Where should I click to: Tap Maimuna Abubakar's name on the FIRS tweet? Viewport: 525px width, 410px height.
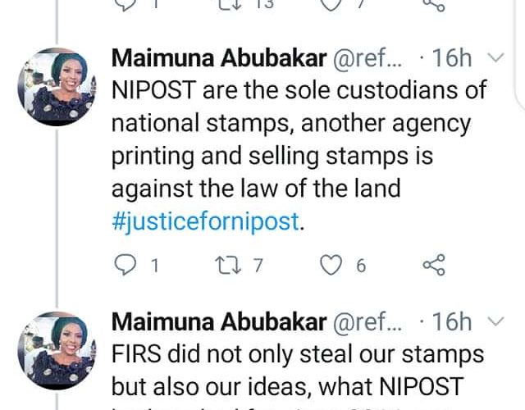coord(218,321)
